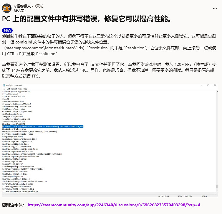The height and width of the screenshot is (214, 222).
Task: Click the Notepad vertical scrollbar thumb
Action: pyautogui.click(x=217, y=186)
